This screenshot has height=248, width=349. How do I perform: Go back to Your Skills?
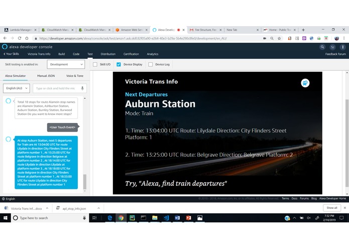11,54
